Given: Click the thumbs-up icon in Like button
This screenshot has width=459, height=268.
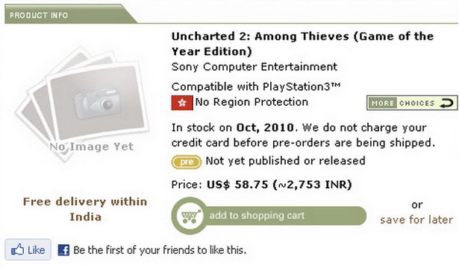Looking at the screenshot, I should (17, 250).
